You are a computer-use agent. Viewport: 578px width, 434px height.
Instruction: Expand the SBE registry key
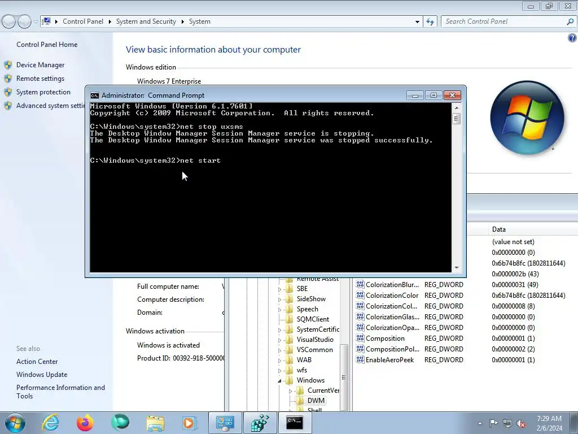coord(279,289)
